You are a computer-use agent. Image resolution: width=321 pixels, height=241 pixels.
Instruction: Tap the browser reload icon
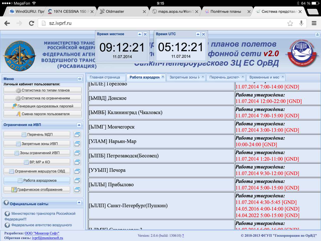coord(31,23)
